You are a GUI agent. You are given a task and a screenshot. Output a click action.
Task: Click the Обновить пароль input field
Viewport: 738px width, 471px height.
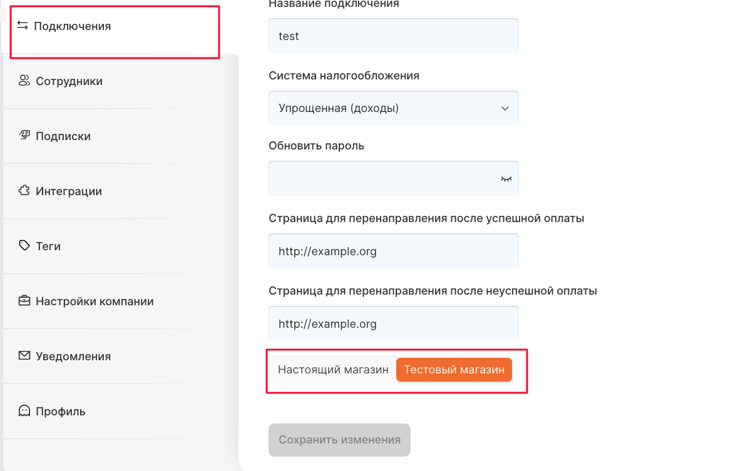[x=382, y=179]
